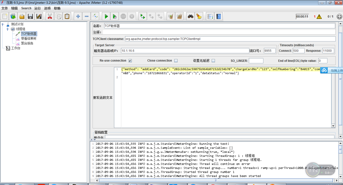Expand all tree nodes with plus icon

(78, 16)
